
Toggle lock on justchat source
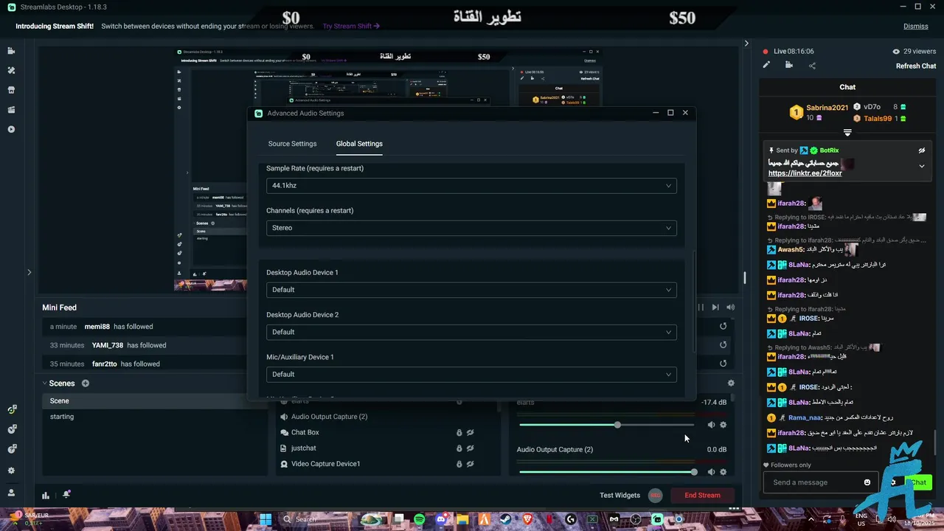(x=459, y=448)
